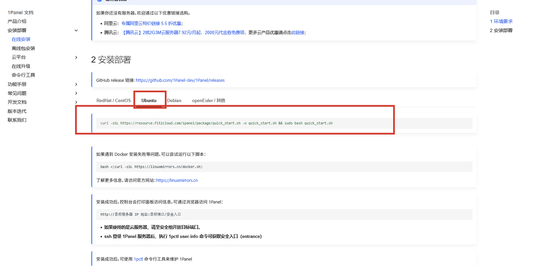Open the 专属阿里云特价链接 5.5 折优惠 link
Viewport: 559px width, 266px height.
151,23
